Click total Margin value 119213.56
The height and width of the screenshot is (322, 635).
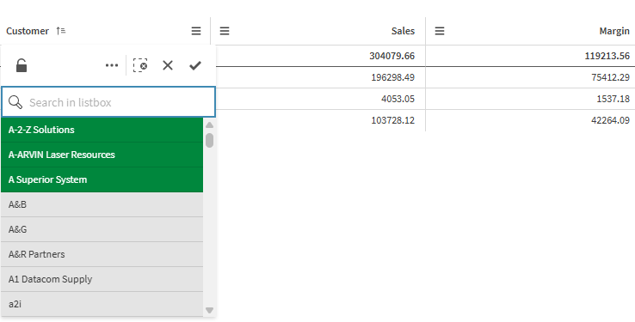607,56
